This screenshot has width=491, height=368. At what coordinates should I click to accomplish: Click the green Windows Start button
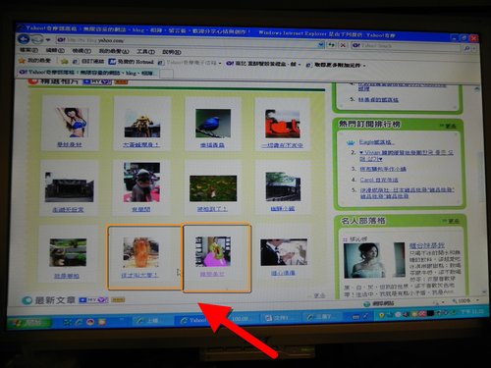(x=29, y=323)
